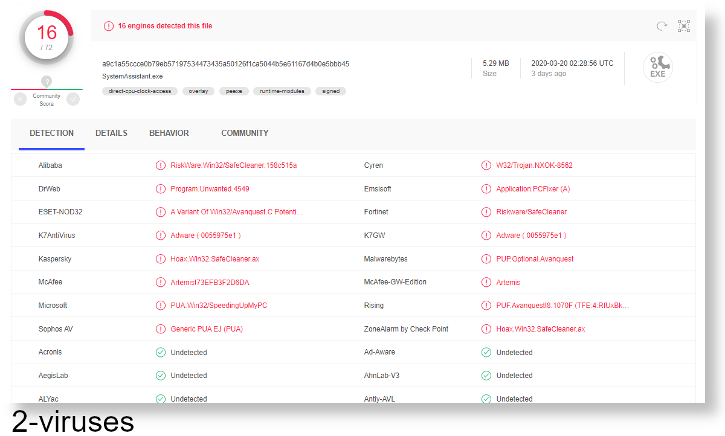Select the signed tag below the file hash
725x436 pixels.
click(330, 91)
